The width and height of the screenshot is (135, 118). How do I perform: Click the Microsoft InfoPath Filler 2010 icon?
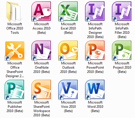pos(122,11)
